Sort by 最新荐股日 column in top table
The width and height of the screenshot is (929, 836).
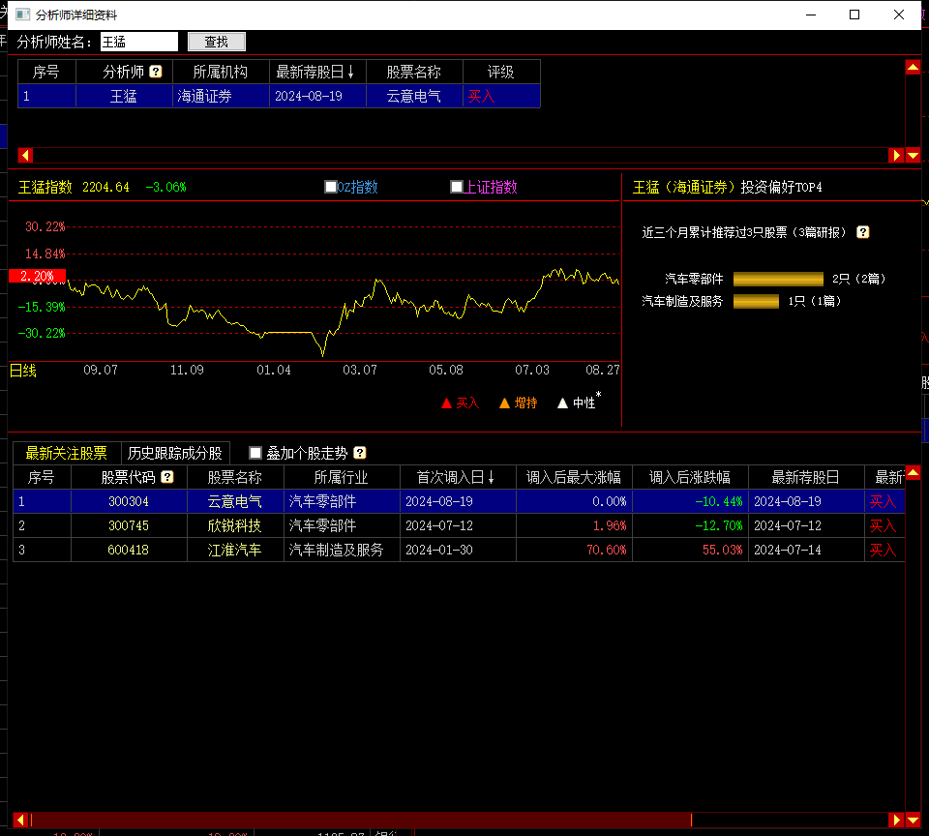click(x=315, y=72)
